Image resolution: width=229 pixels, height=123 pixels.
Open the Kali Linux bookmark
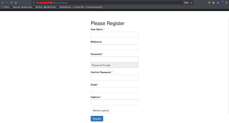[x=15, y=7]
